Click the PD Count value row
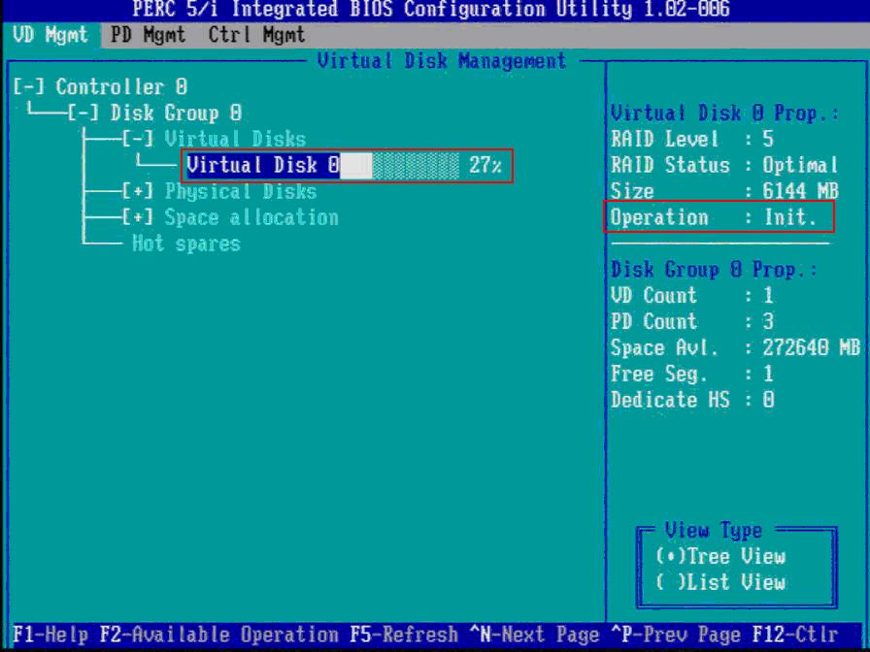The height and width of the screenshot is (652, 870). (x=692, y=321)
